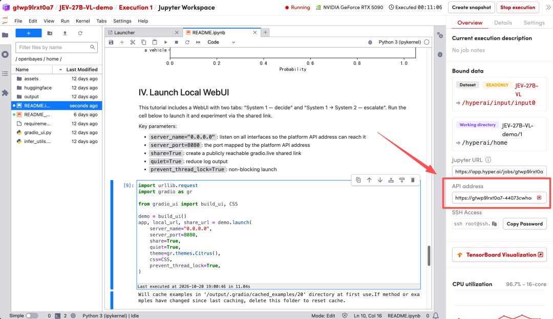Screen dimensions: 553x319
Task: Open TensorBoard Visualization link
Action: coord(499,255)
